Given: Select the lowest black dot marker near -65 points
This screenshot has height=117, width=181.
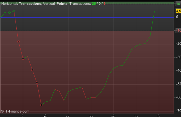Looking at the screenshot, I should [x=41, y=105].
